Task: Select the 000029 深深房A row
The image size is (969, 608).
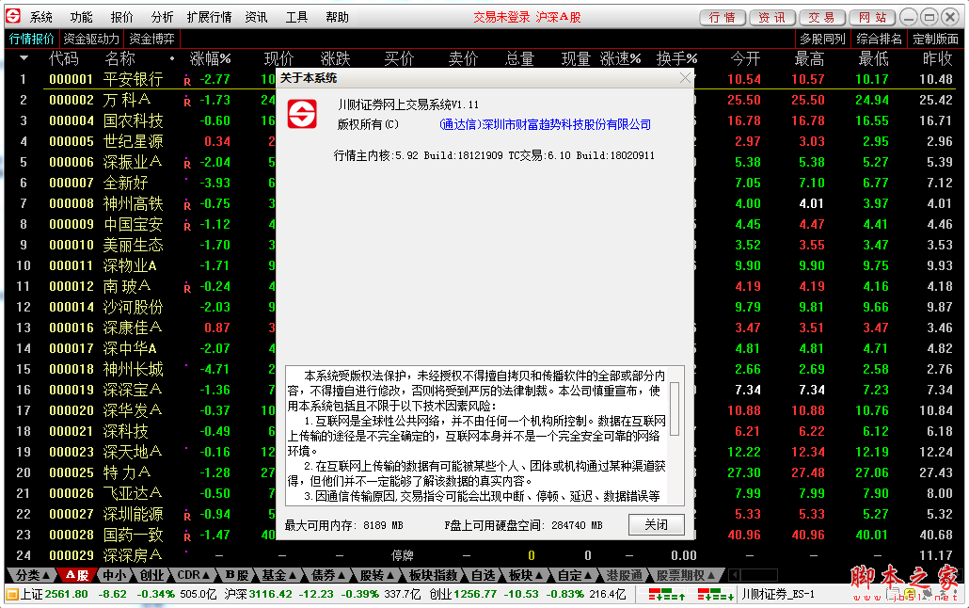Action: [x=484, y=555]
